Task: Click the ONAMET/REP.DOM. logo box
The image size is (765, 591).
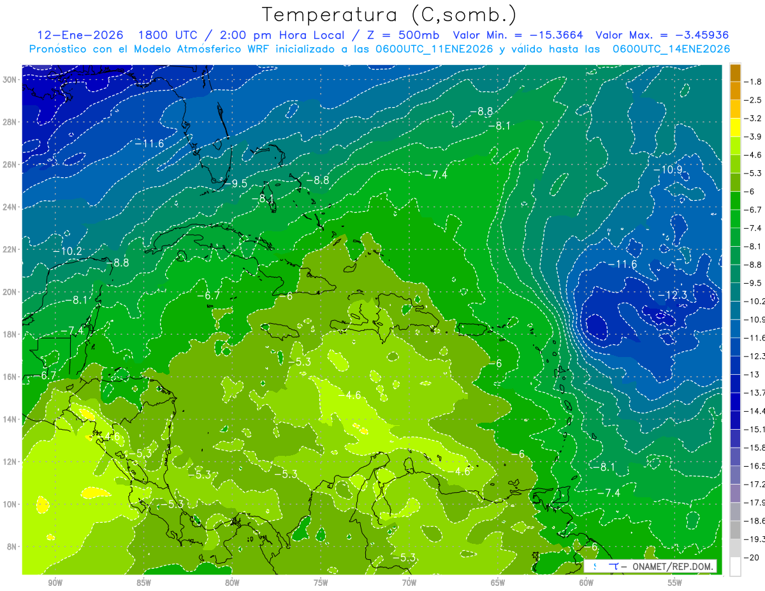Action: pos(650,566)
